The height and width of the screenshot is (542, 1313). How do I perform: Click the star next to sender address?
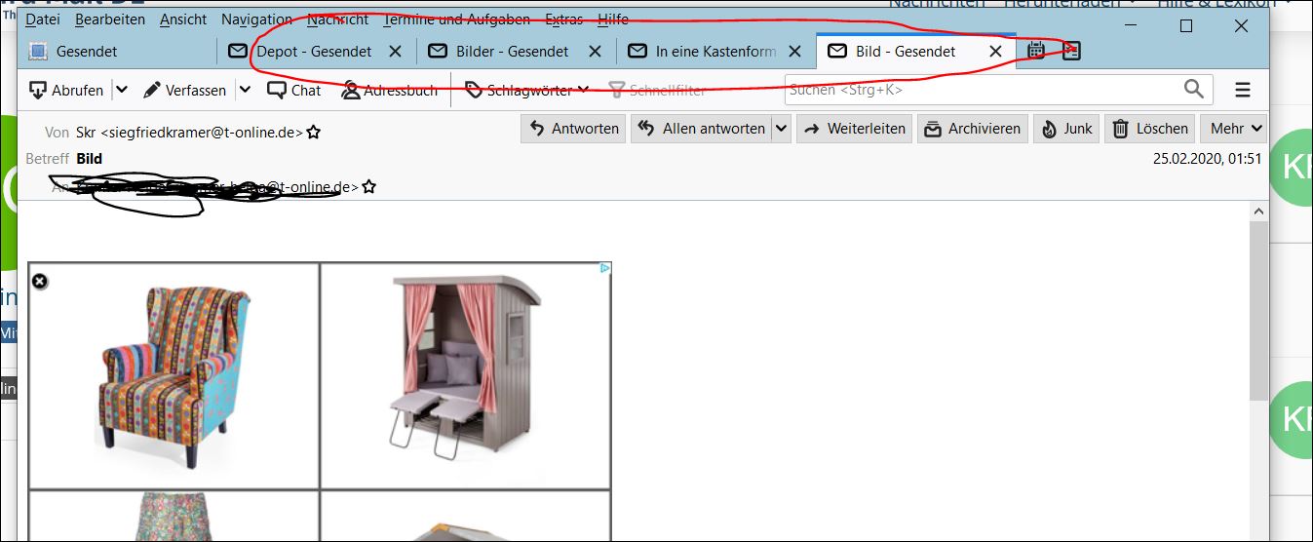(313, 133)
